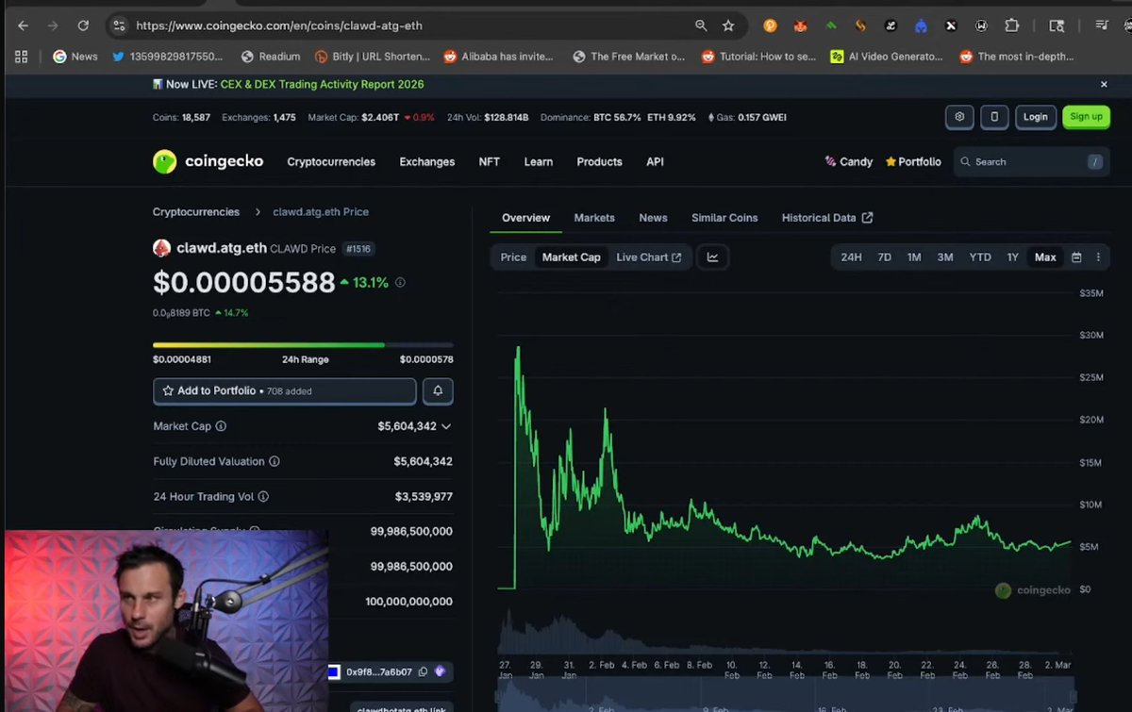Click 24 Hour Trading Vol info icon
Viewport: 1132px width, 712px height.
tap(263, 497)
